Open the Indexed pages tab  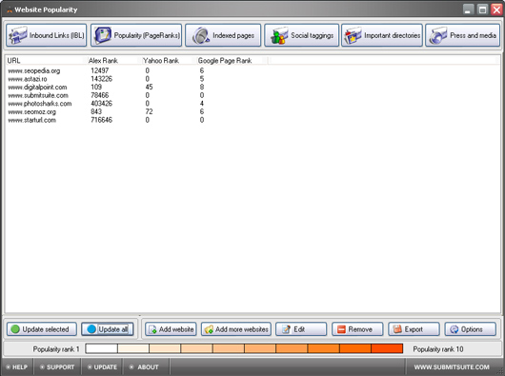223,35
